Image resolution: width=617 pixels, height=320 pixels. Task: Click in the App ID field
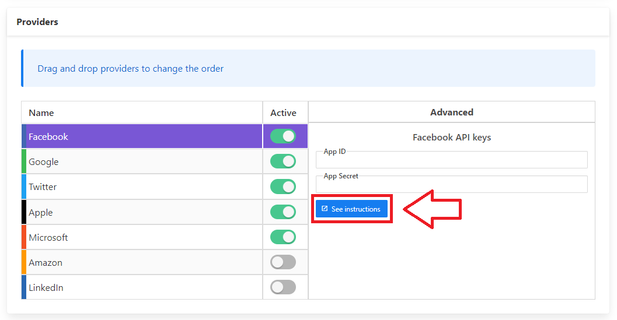tap(451, 160)
